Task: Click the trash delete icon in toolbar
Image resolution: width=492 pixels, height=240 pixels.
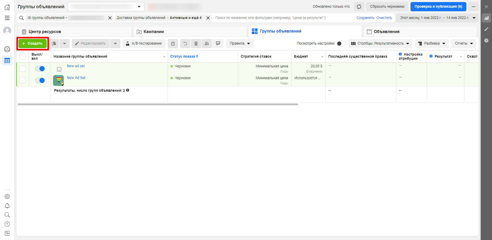Action: [x=196, y=44]
